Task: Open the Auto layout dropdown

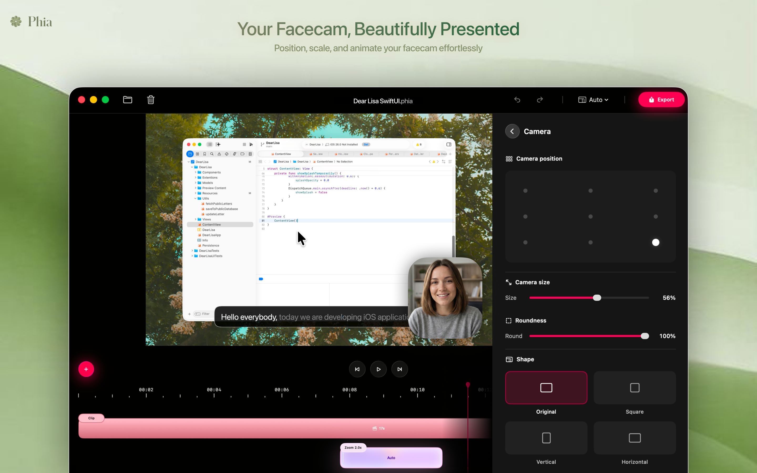Action: [x=594, y=100]
